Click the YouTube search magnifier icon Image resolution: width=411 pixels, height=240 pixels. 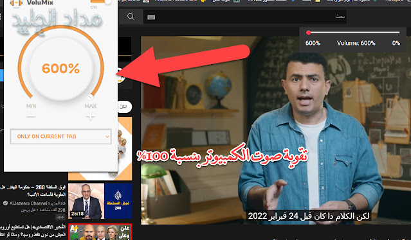131,17
